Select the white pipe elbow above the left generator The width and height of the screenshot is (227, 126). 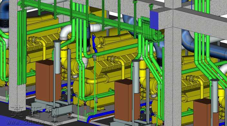pos(65,32)
